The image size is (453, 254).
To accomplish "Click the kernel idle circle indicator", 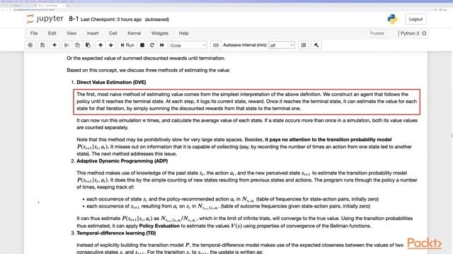I will [424, 33].
